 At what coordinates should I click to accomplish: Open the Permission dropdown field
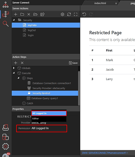[x=49, y=128]
